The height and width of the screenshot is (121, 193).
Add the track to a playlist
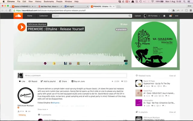48,81
